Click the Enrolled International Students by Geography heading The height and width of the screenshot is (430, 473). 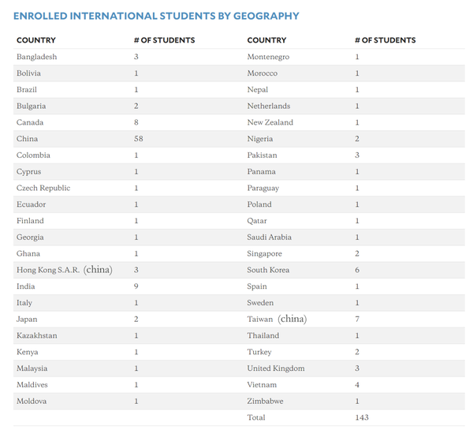coord(156,16)
